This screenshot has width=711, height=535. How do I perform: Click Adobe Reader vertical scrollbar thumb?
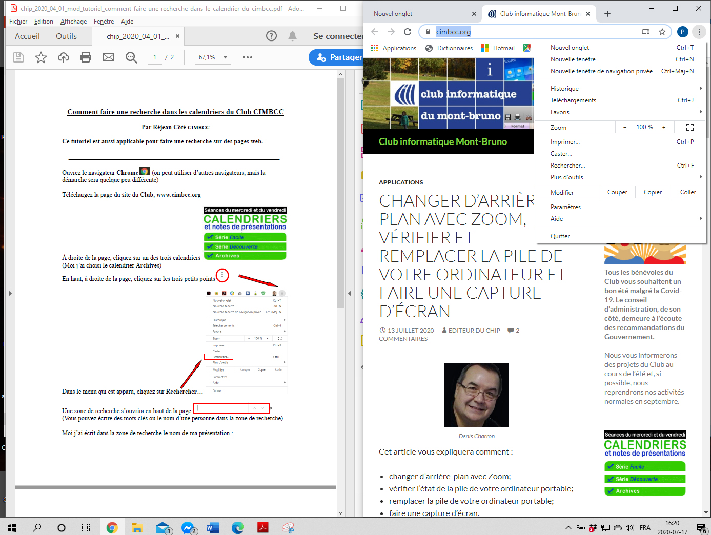[x=340, y=194]
